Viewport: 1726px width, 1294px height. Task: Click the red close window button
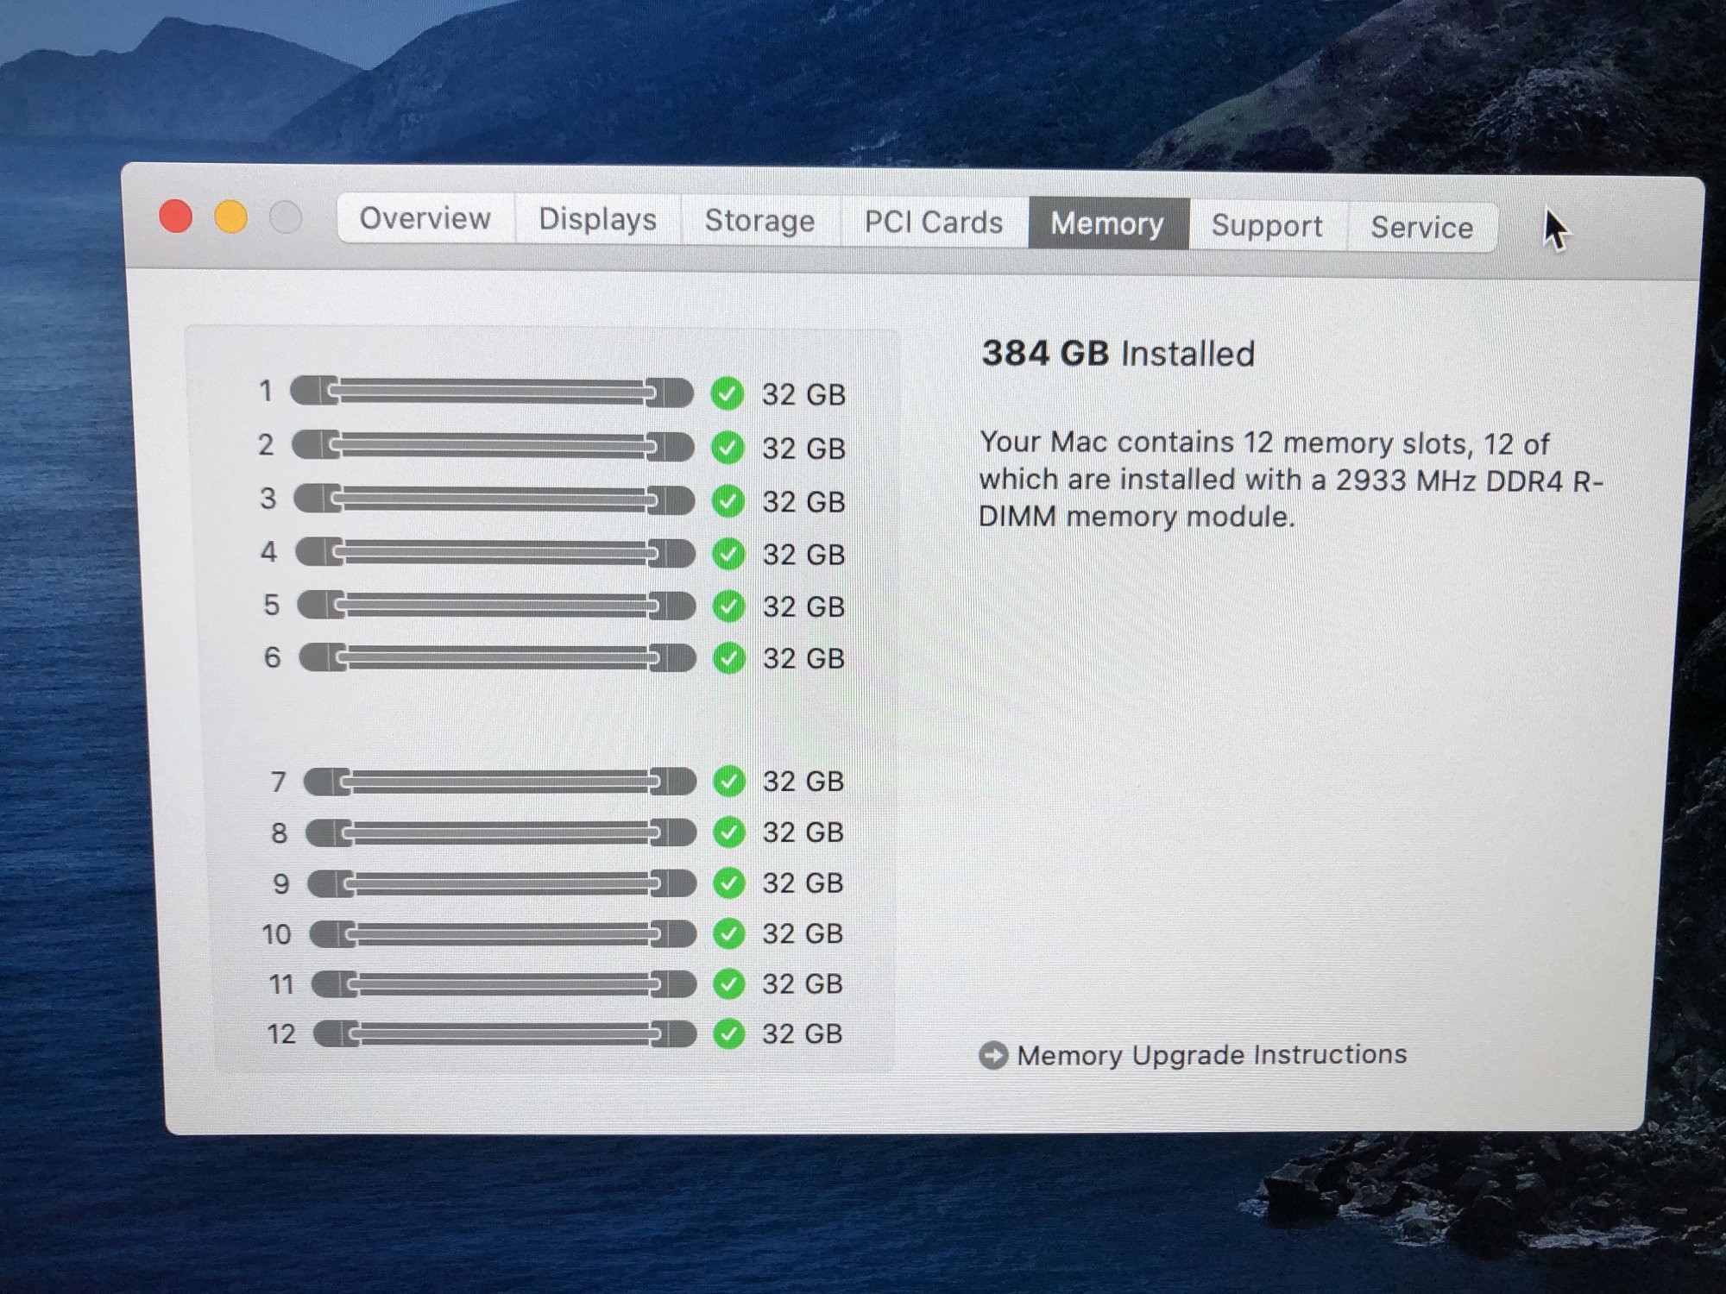pyautogui.click(x=176, y=216)
